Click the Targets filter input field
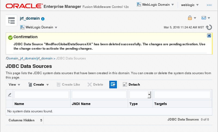This screenshot has height=132, width=218. (182, 95)
